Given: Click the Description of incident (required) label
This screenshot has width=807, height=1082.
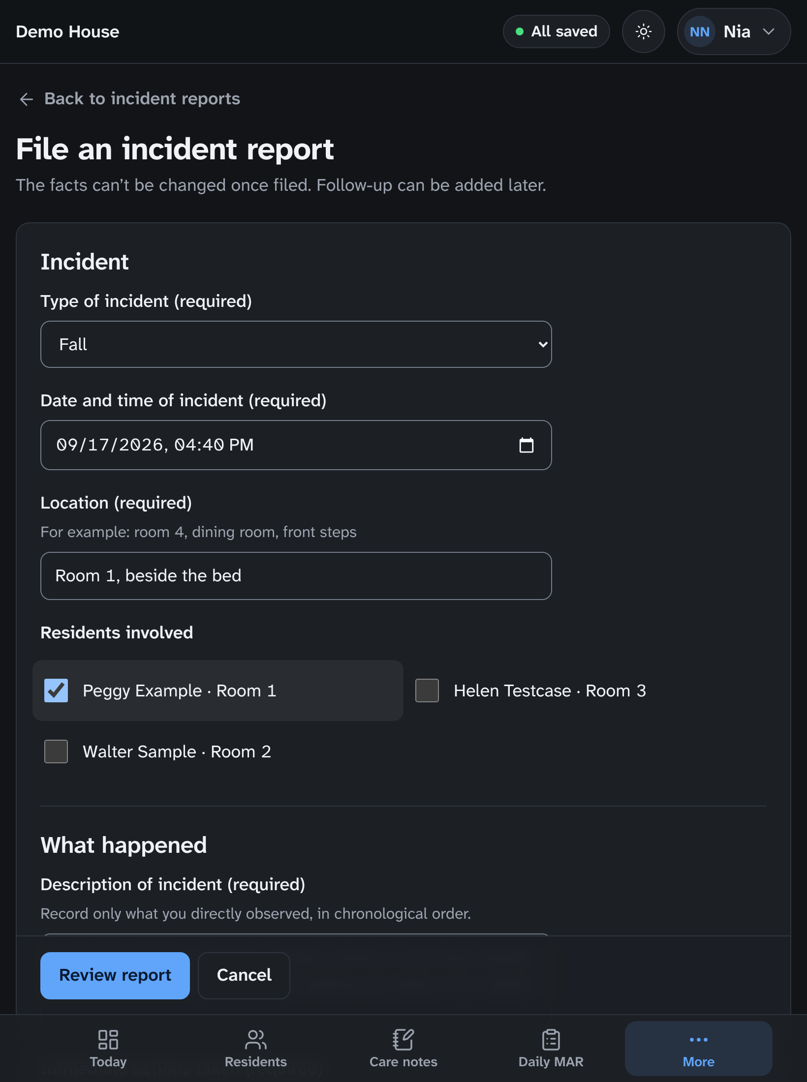Looking at the screenshot, I should 173,885.
